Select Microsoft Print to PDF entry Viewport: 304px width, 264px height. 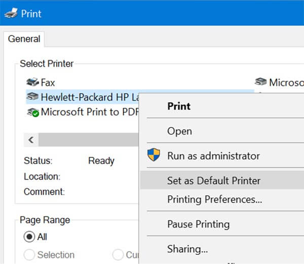coord(83,112)
